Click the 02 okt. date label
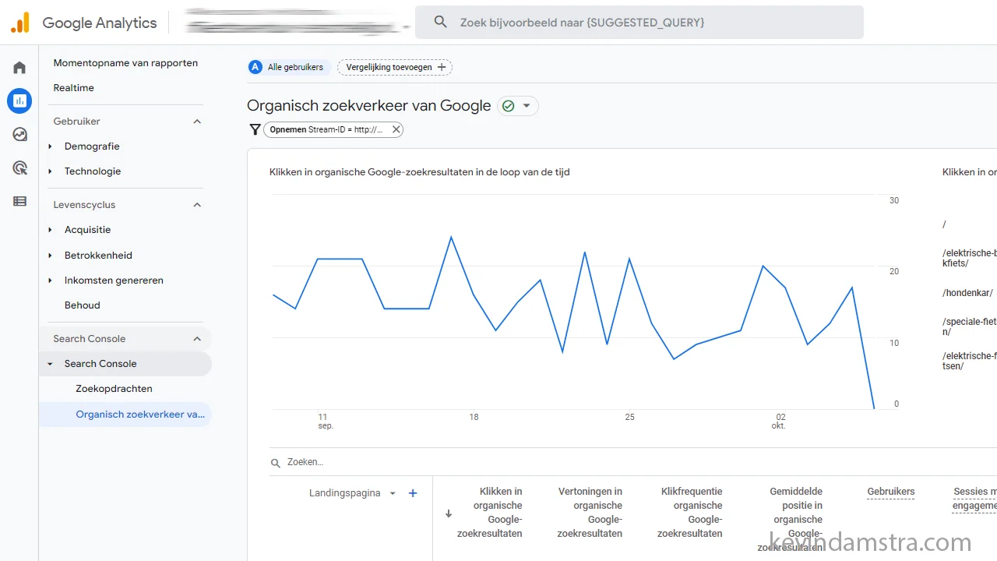 (x=779, y=422)
